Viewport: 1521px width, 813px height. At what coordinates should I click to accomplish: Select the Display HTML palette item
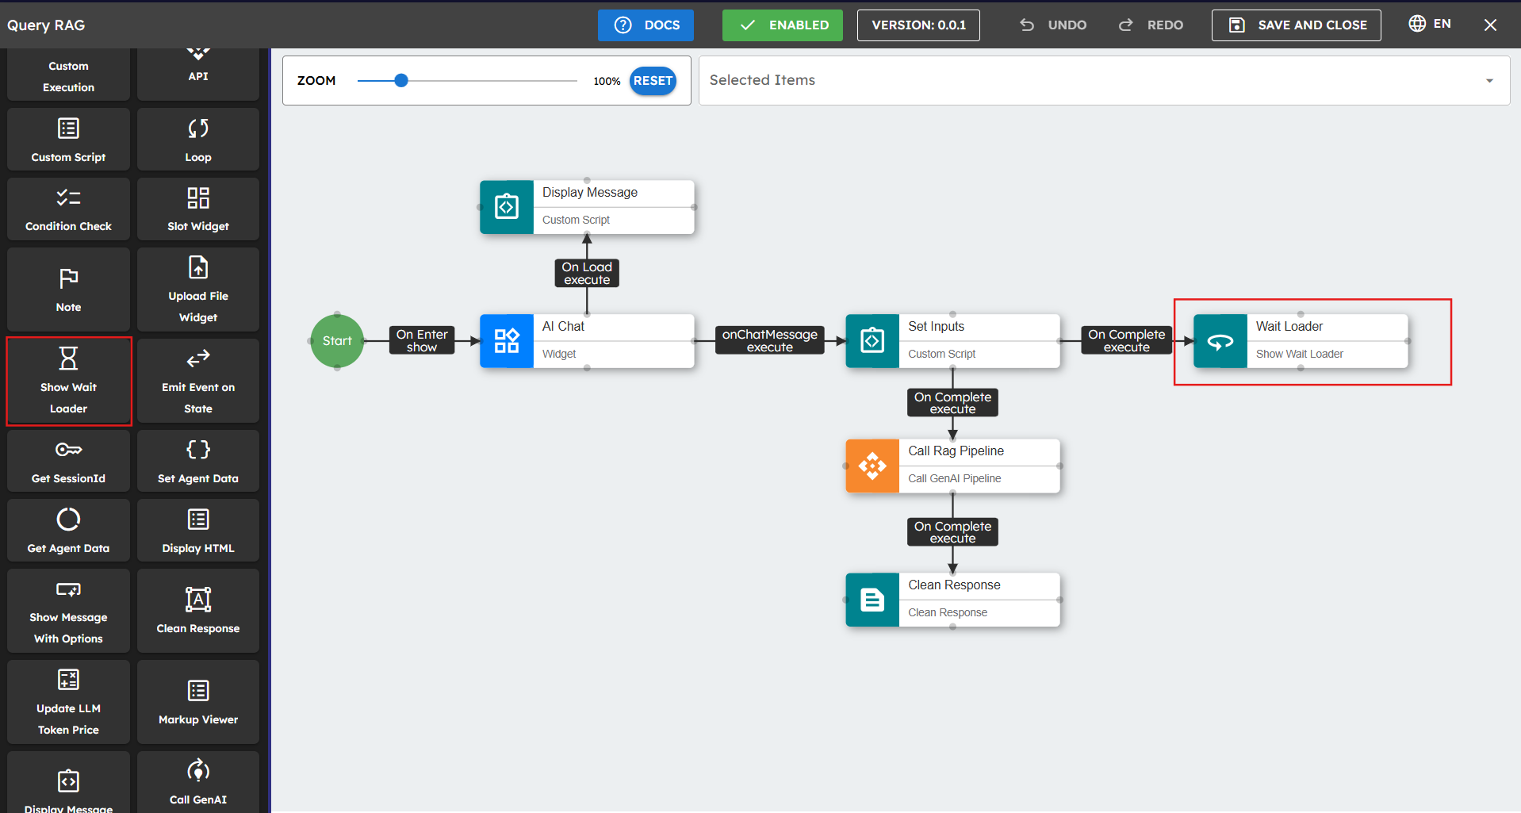197,531
